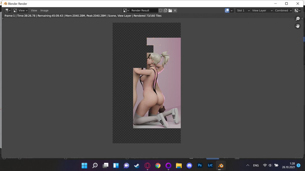Image resolution: width=305 pixels, height=171 pixels.
Task: Create a new image
Action: click(165, 10)
